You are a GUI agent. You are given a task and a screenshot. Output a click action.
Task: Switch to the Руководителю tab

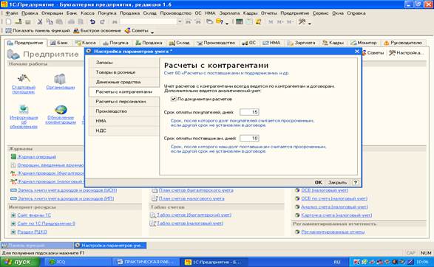click(x=403, y=43)
